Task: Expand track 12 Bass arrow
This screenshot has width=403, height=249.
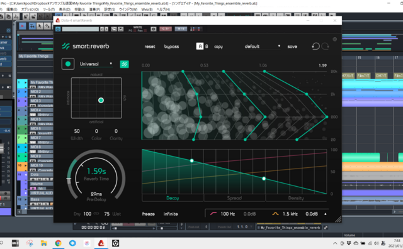Action: tap(25, 199)
